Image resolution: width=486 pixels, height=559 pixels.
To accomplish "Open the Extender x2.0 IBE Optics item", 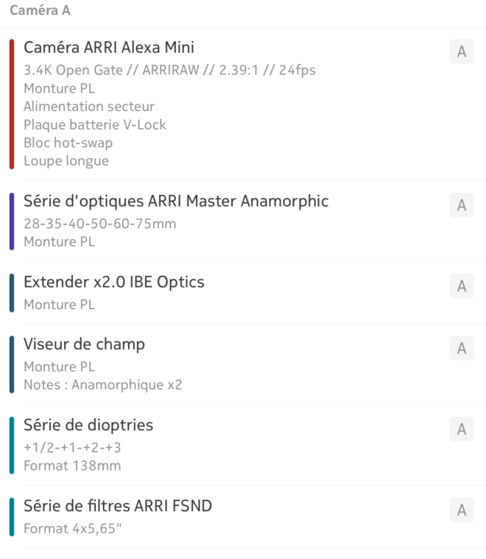I will pyautogui.click(x=243, y=293).
